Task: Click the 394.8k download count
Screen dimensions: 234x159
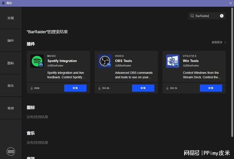Action: pyautogui.click(x=106, y=88)
